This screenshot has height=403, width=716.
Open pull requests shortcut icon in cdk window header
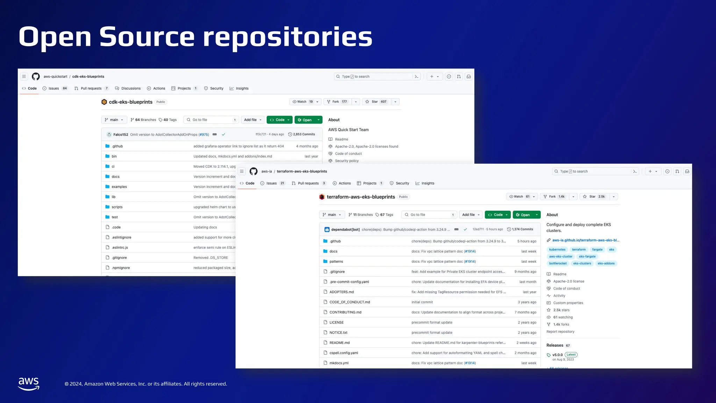(x=459, y=77)
